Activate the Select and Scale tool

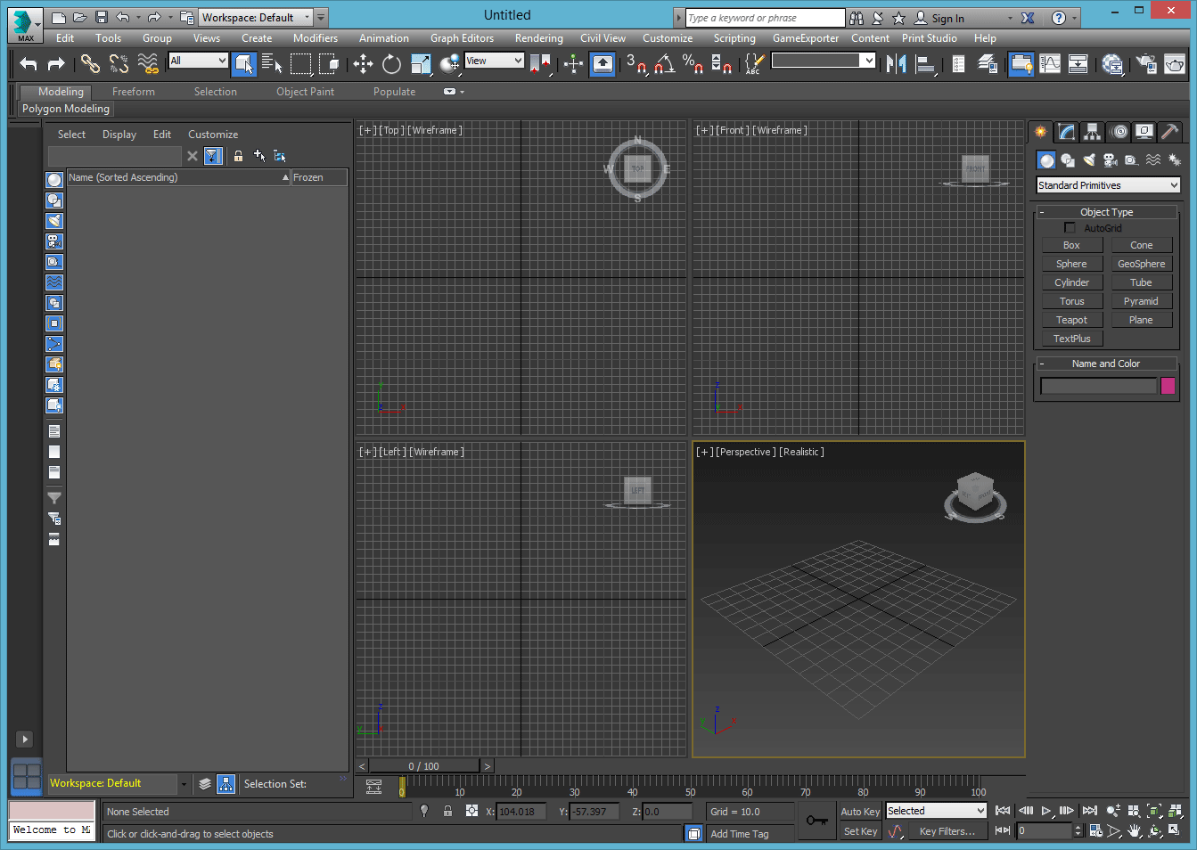[421, 63]
